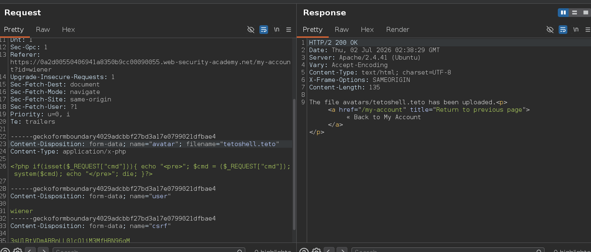Screen dimensions: 591x252
Task: Show non-printable \n characters in Response panel
Action: (576, 29)
